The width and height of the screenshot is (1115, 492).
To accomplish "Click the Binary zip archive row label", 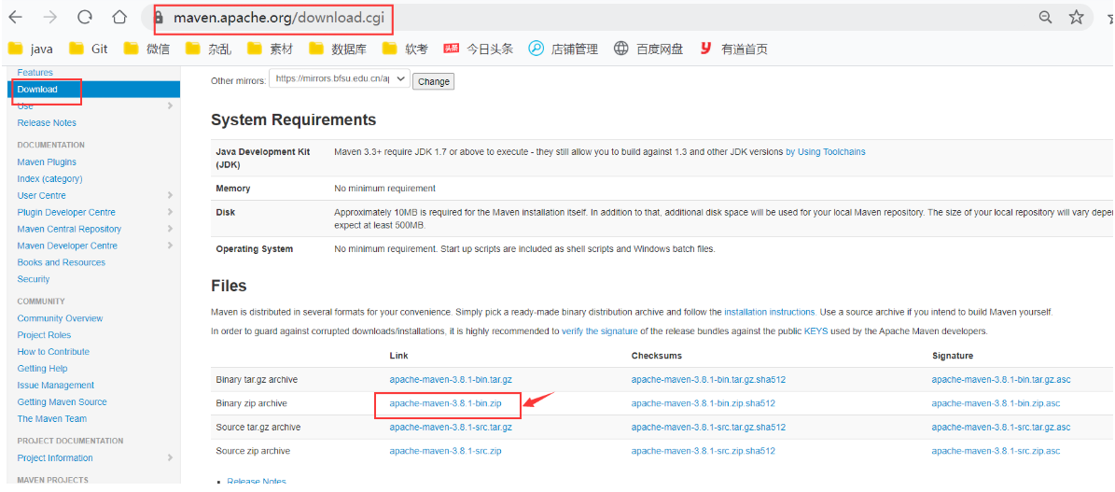I will click(251, 403).
